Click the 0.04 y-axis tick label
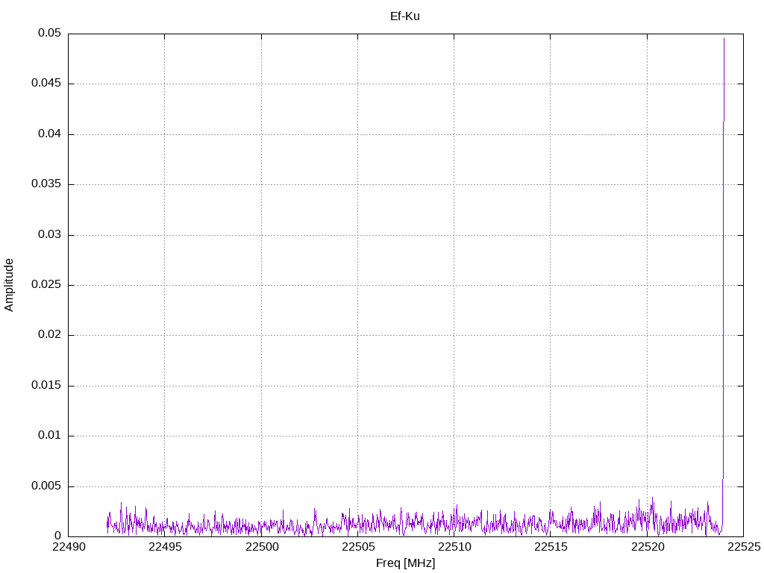 click(50, 134)
